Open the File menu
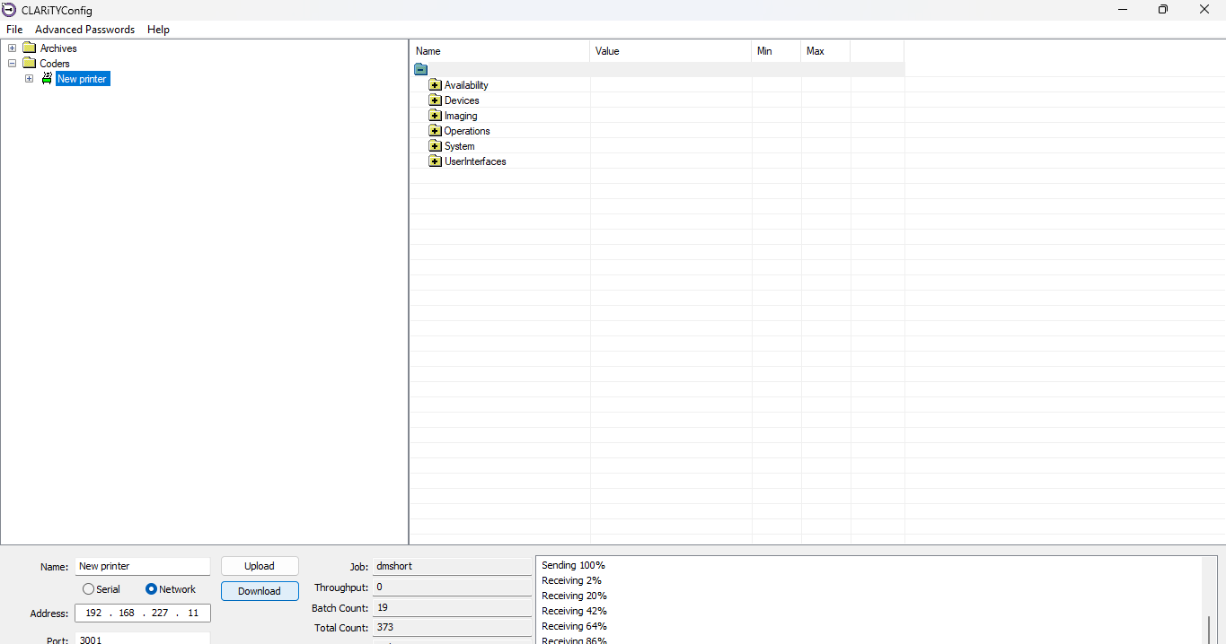1226x644 pixels. 14,30
